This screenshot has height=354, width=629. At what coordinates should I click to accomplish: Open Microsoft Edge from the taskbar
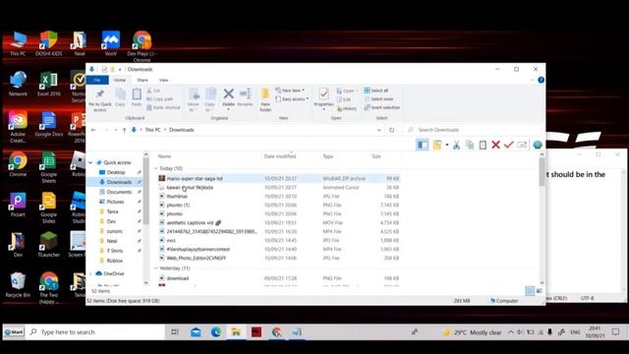[x=216, y=332]
